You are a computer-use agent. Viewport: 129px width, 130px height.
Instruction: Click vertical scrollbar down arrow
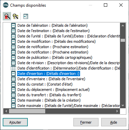123,105
